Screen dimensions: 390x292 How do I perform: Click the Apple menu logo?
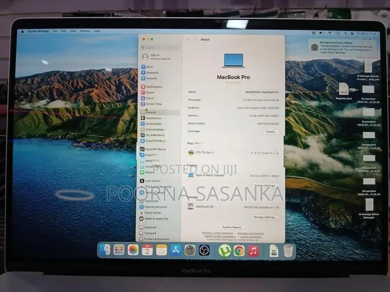point(22,32)
